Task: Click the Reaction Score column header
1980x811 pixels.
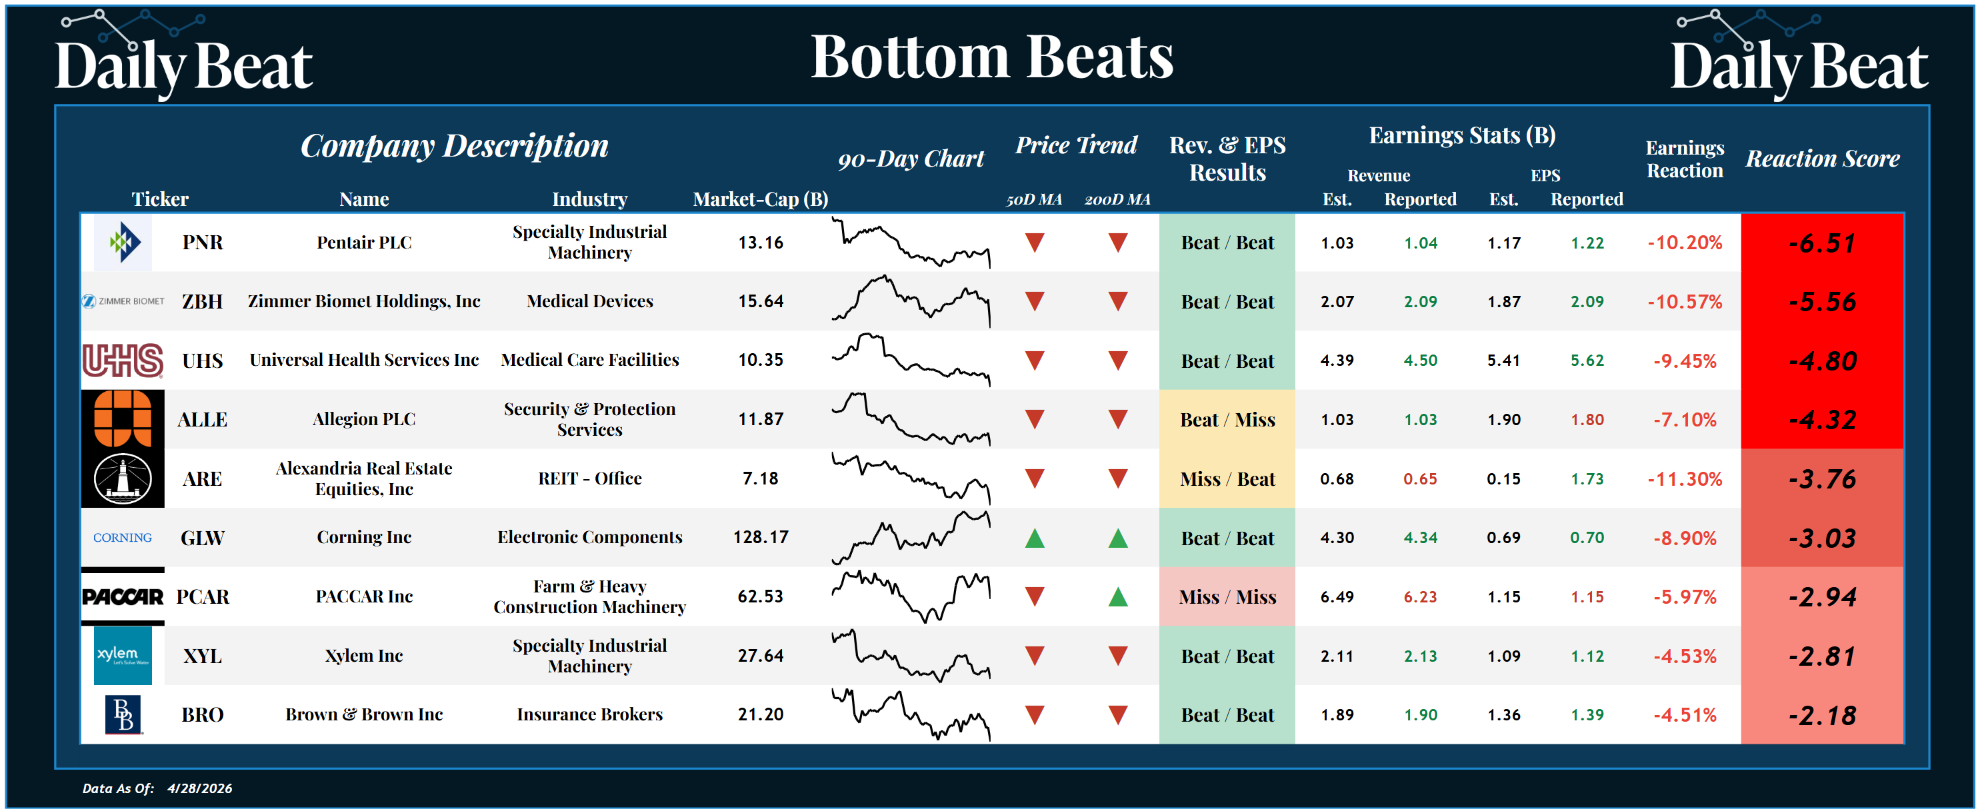Action: coord(1821,158)
